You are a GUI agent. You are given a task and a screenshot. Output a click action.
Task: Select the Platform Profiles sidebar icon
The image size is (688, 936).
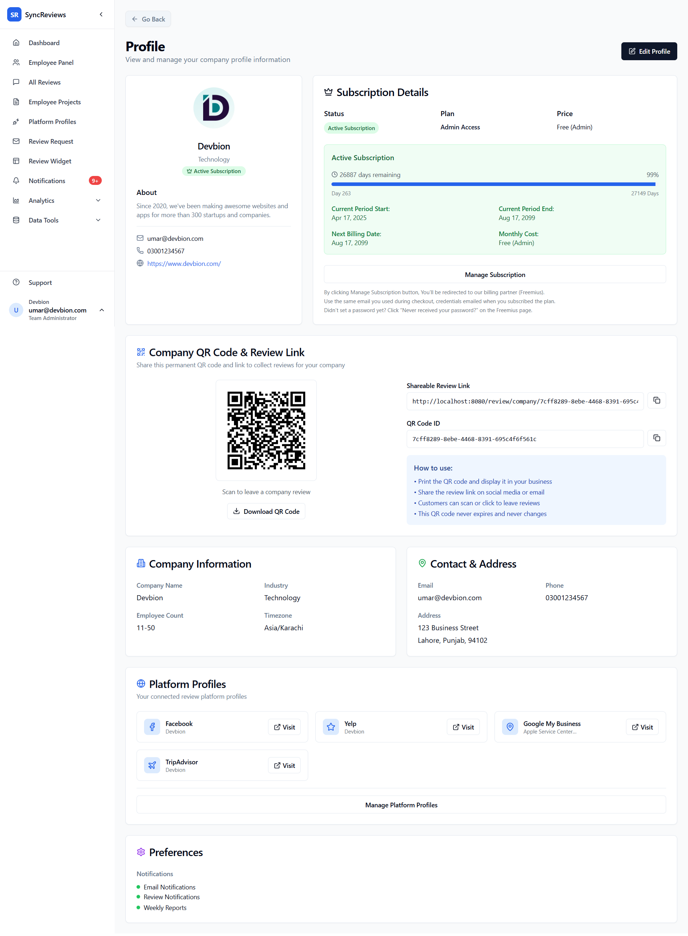(x=16, y=121)
